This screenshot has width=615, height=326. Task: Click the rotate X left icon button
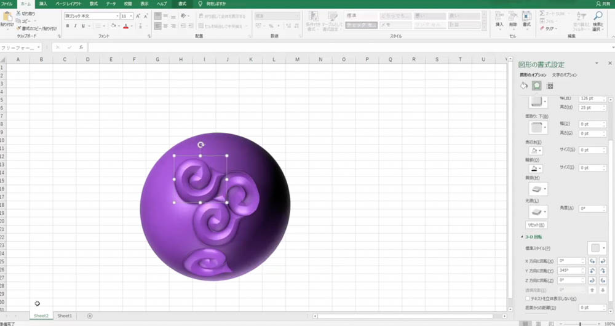[592, 261]
